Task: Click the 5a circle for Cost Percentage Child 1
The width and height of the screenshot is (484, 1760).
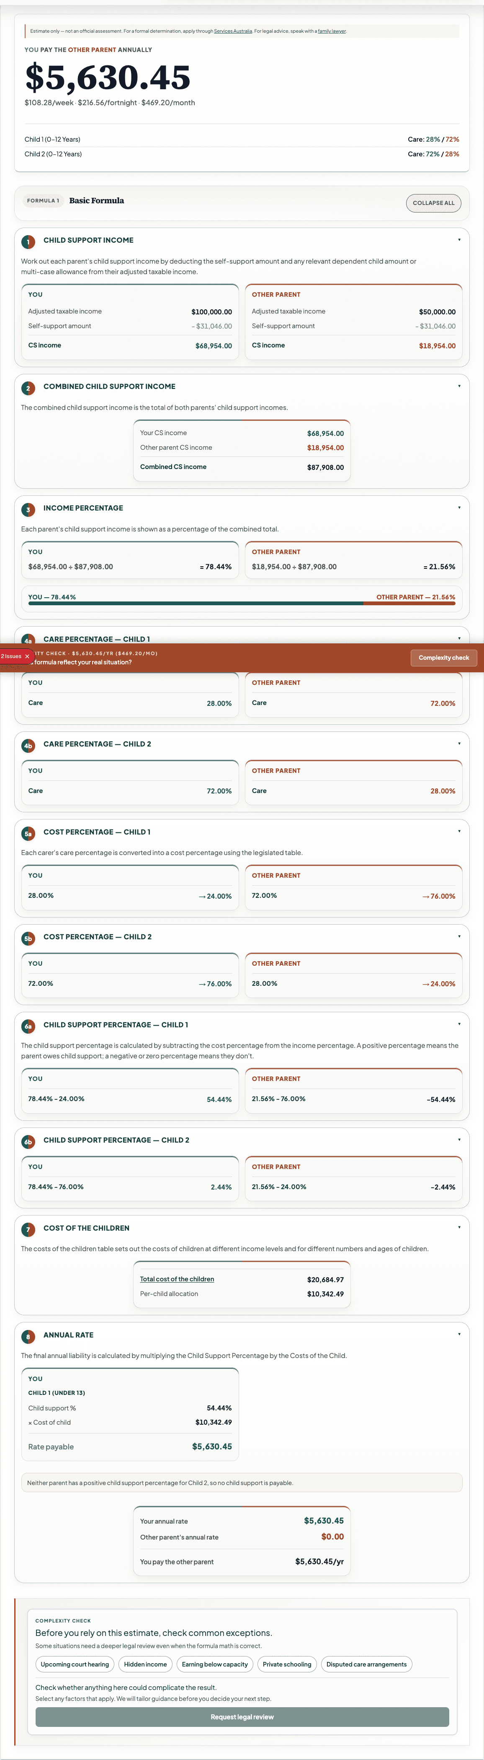Action: point(28,834)
